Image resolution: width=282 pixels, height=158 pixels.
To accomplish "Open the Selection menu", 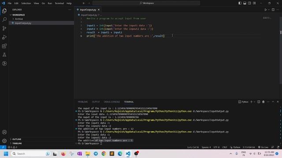I will [26, 3].
